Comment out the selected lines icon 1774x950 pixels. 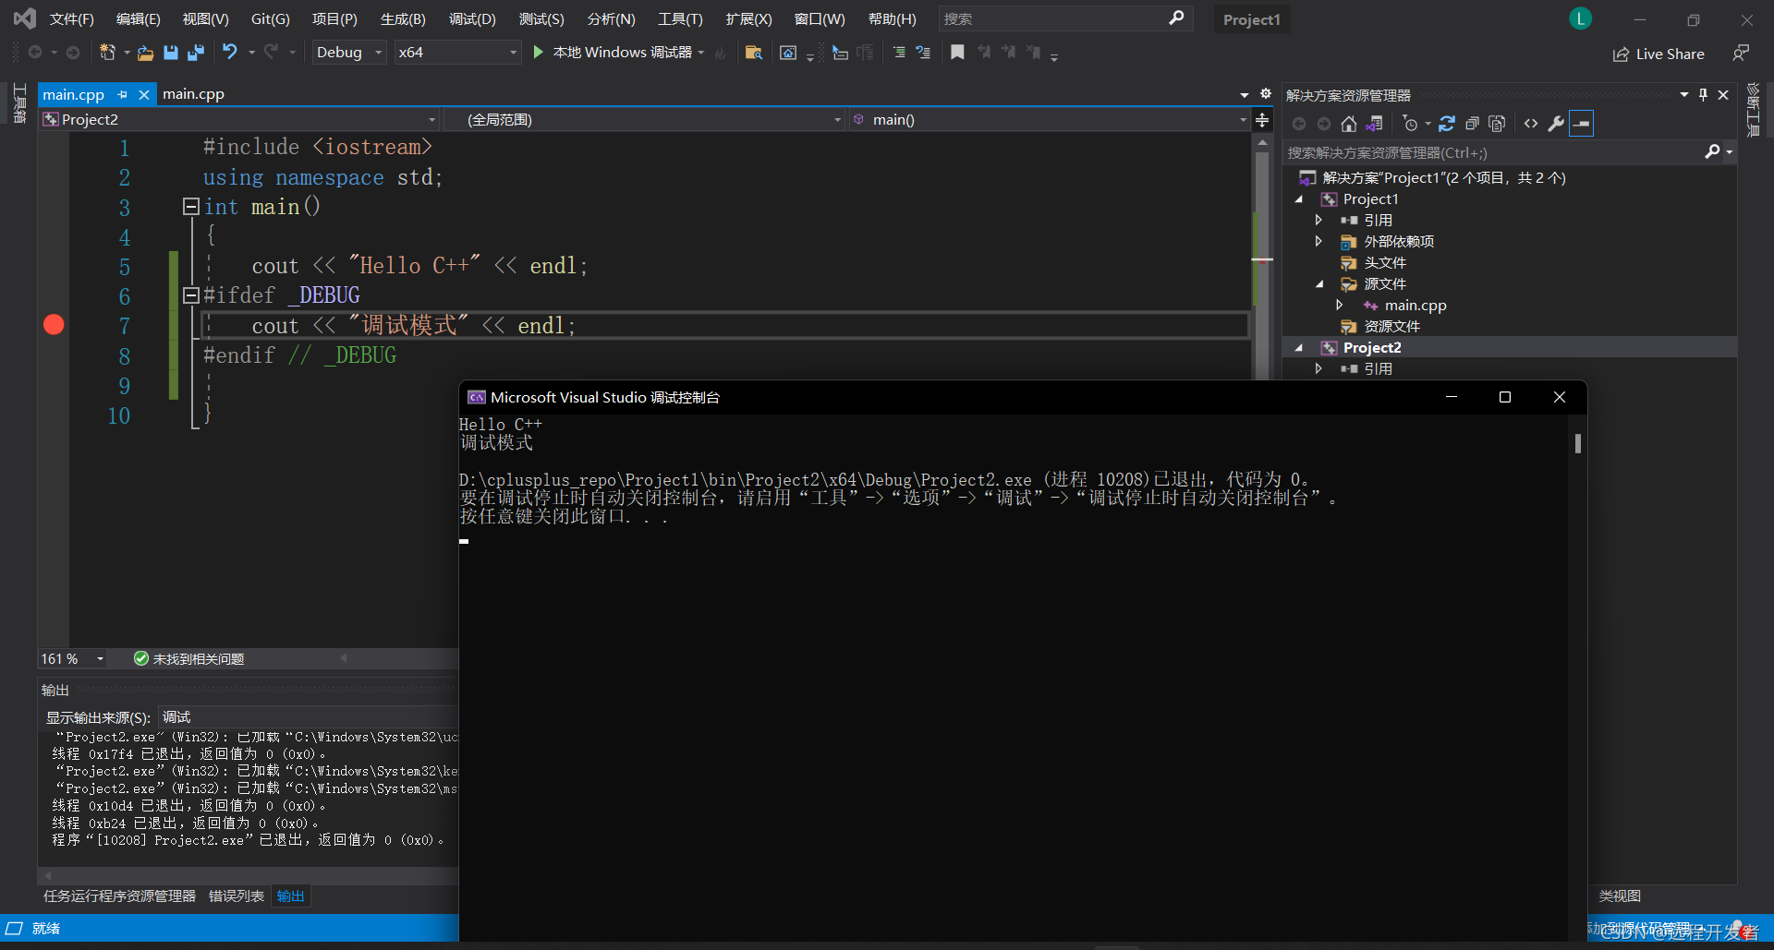point(899,53)
